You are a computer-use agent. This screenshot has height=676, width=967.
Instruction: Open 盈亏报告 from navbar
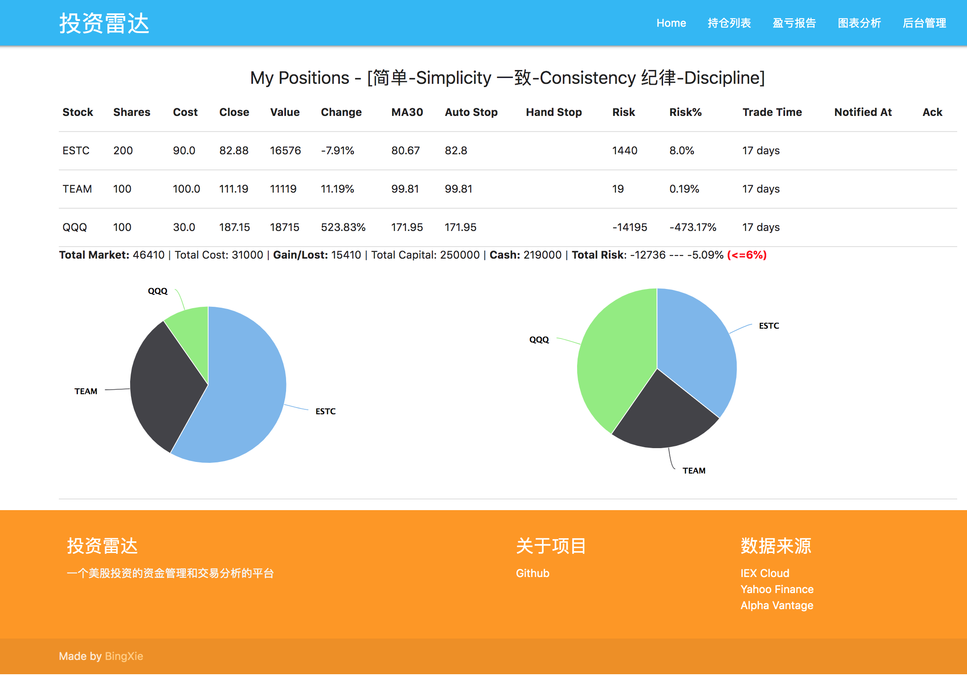(794, 23)
